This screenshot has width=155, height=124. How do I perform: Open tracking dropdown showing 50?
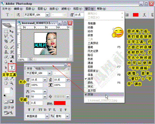45,97
